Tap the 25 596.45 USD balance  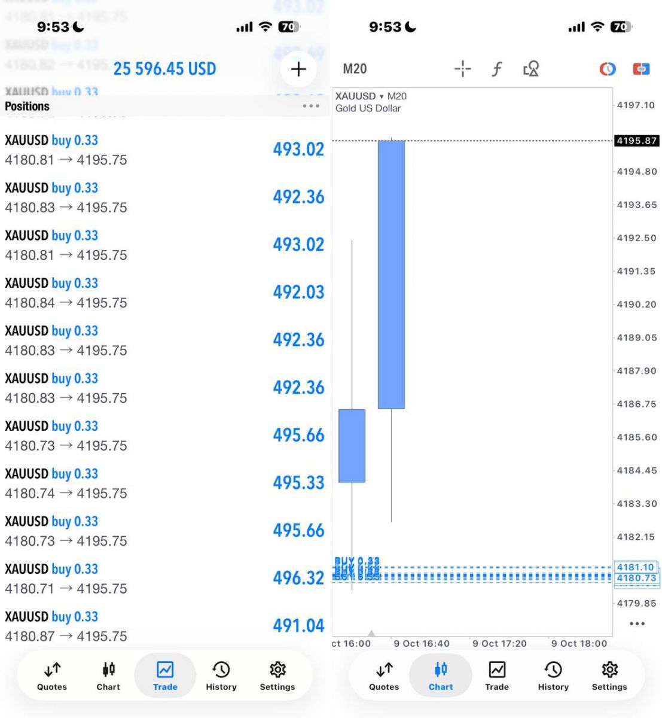click(165, 69)
